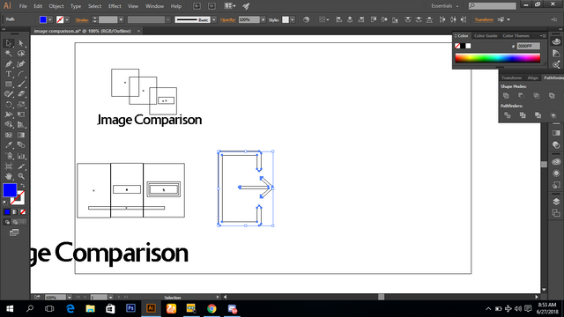Click the Merge pathfinder icon
The height and width of the screenshot is (317, 564).
point(538,115)
